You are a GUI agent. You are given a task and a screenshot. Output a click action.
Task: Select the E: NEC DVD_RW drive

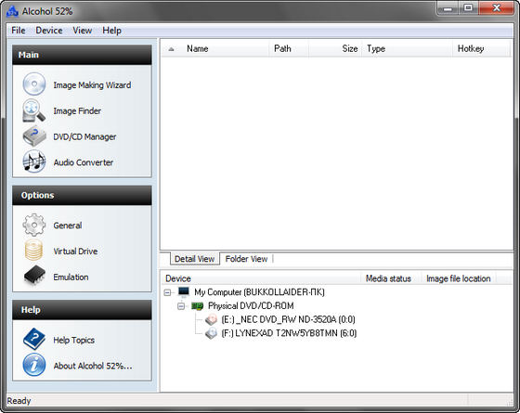(280, 319)
